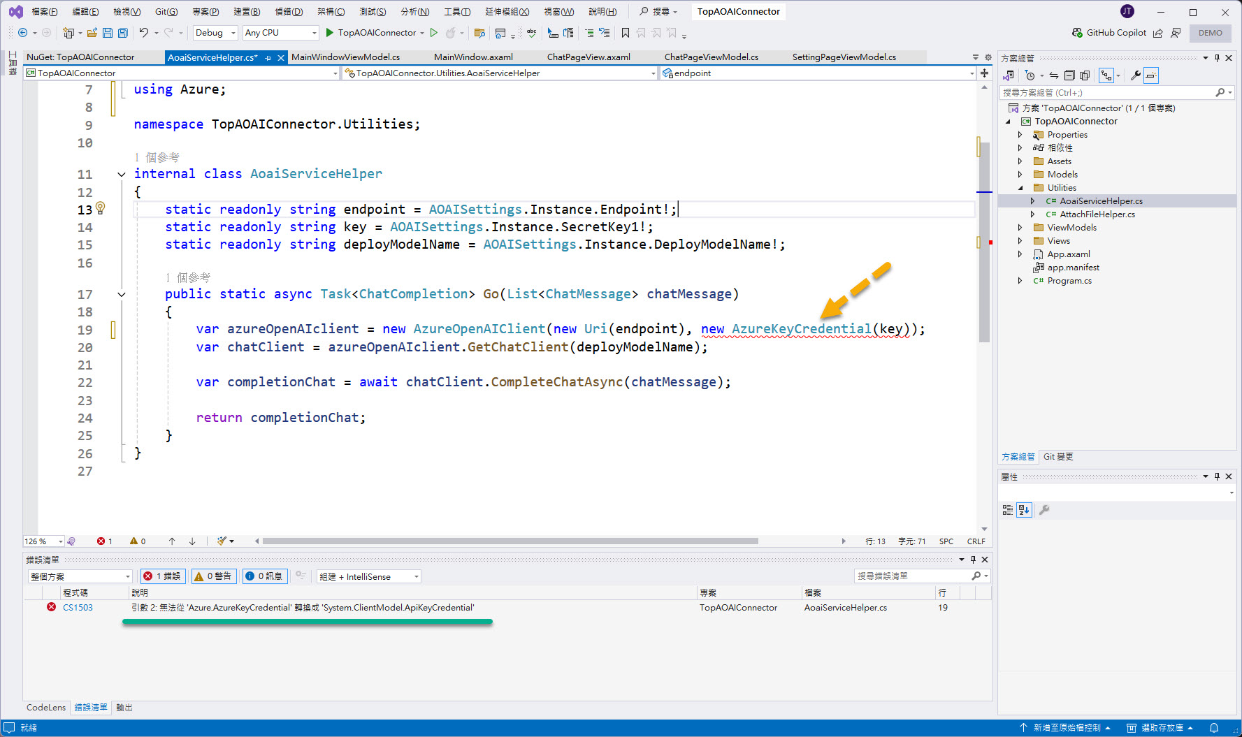Viewport: 1242px width, 737px height.
Task: Toggle Alphabetical sort icon in Properties panel
Action: [x=1024, y=510]
